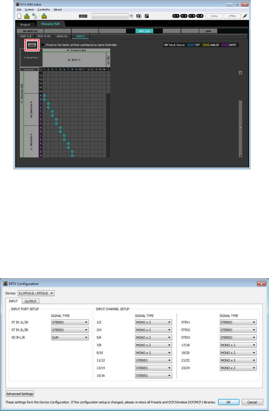Open STIN2 signal type dropdown
Viewport: 269px width, 411px height.
coord(238,330)
